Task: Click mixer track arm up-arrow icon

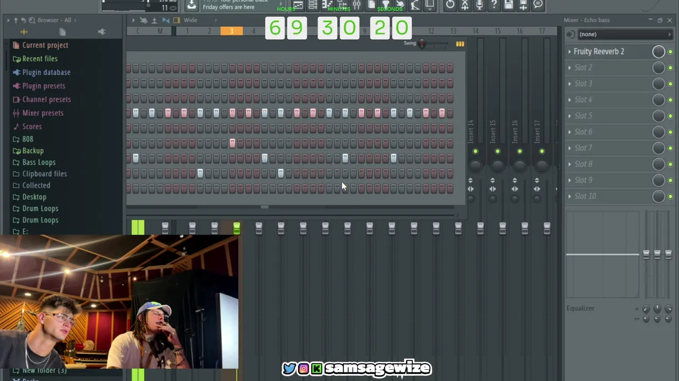Action: (x=154, y=20)
